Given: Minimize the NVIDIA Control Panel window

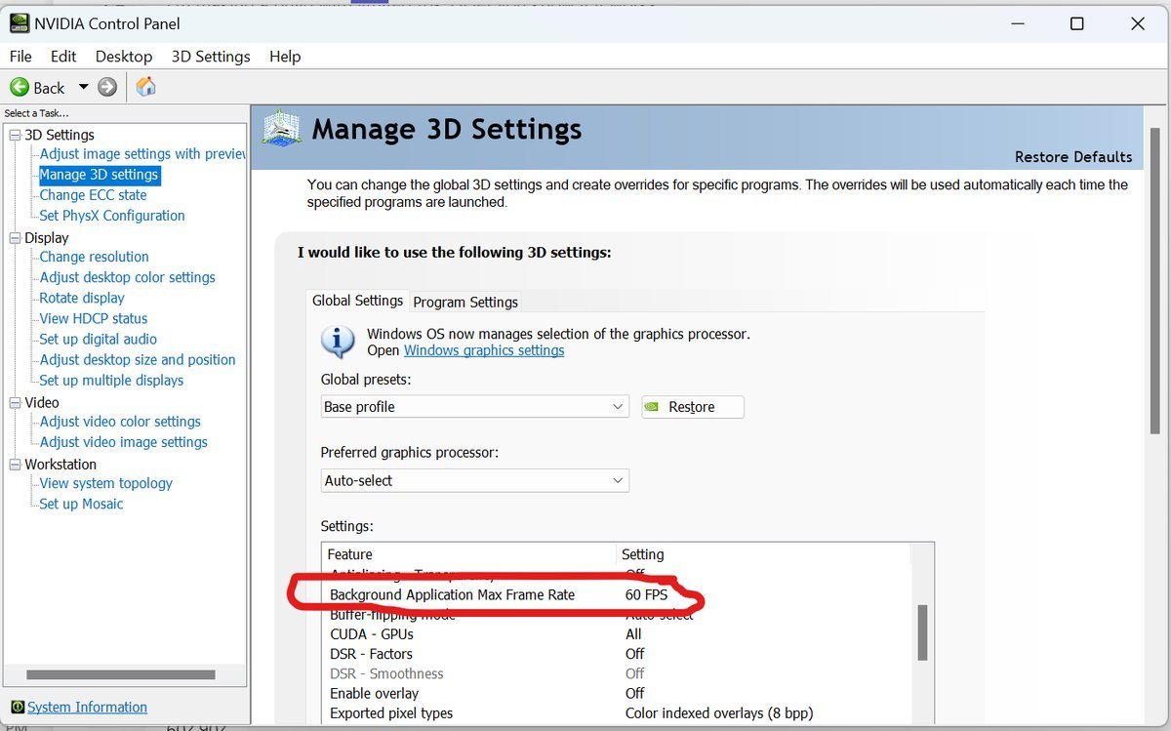Looking at the screenshot, I should [1016, 23].
